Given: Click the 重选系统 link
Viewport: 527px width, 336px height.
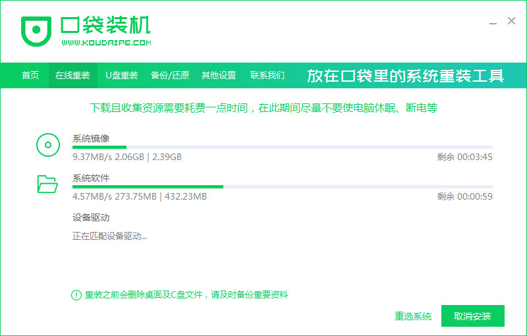Looking at the screenshot, I should pos(413,316).
